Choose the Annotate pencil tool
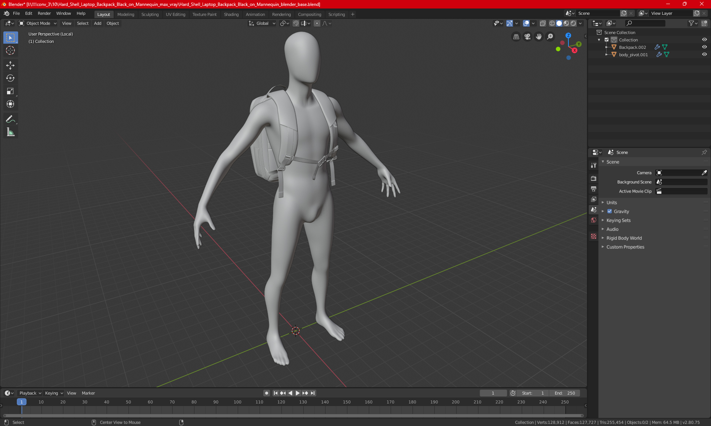This screenshot has width=711, height=426. click(x=10, y=119)
